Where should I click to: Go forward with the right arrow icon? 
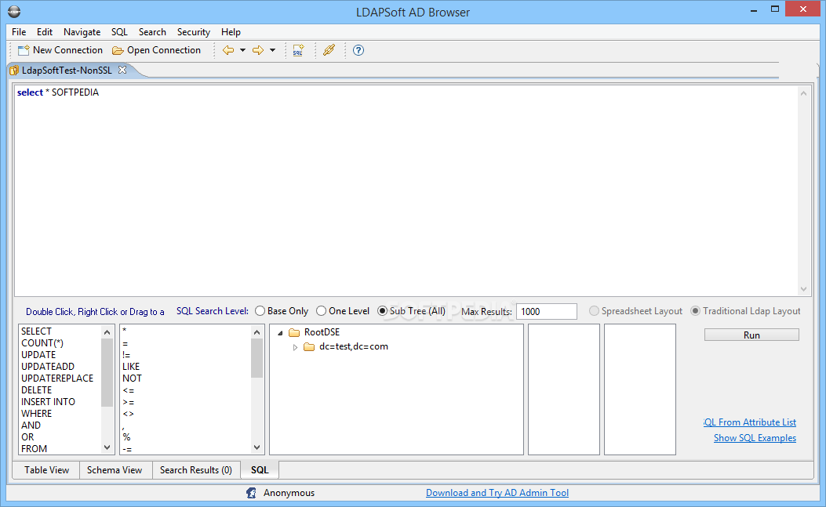pos(258,50)
